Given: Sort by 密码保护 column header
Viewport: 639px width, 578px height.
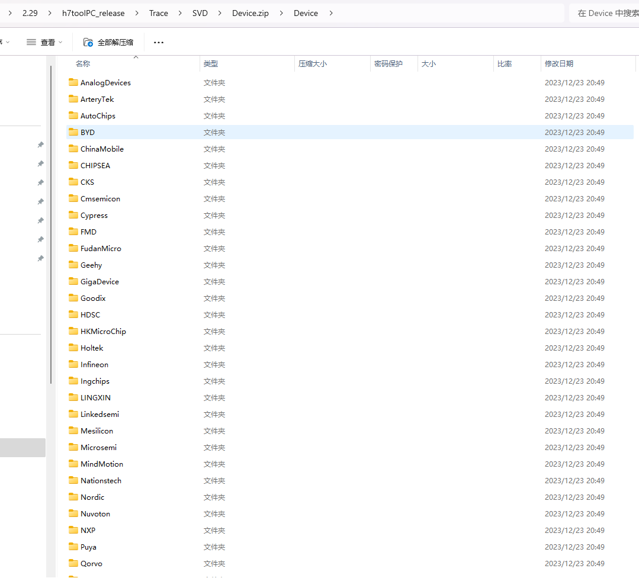Looking at the screenshot, I should click(388, 63).
